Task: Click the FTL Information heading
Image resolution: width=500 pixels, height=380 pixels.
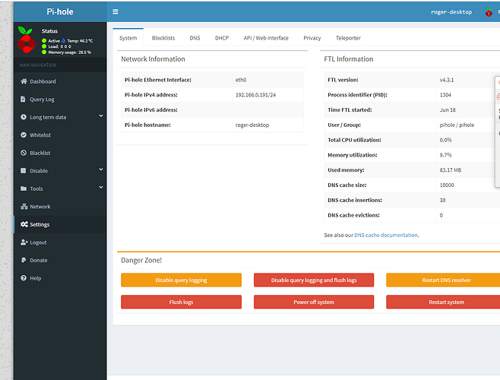Action: [x=348, y=59]
